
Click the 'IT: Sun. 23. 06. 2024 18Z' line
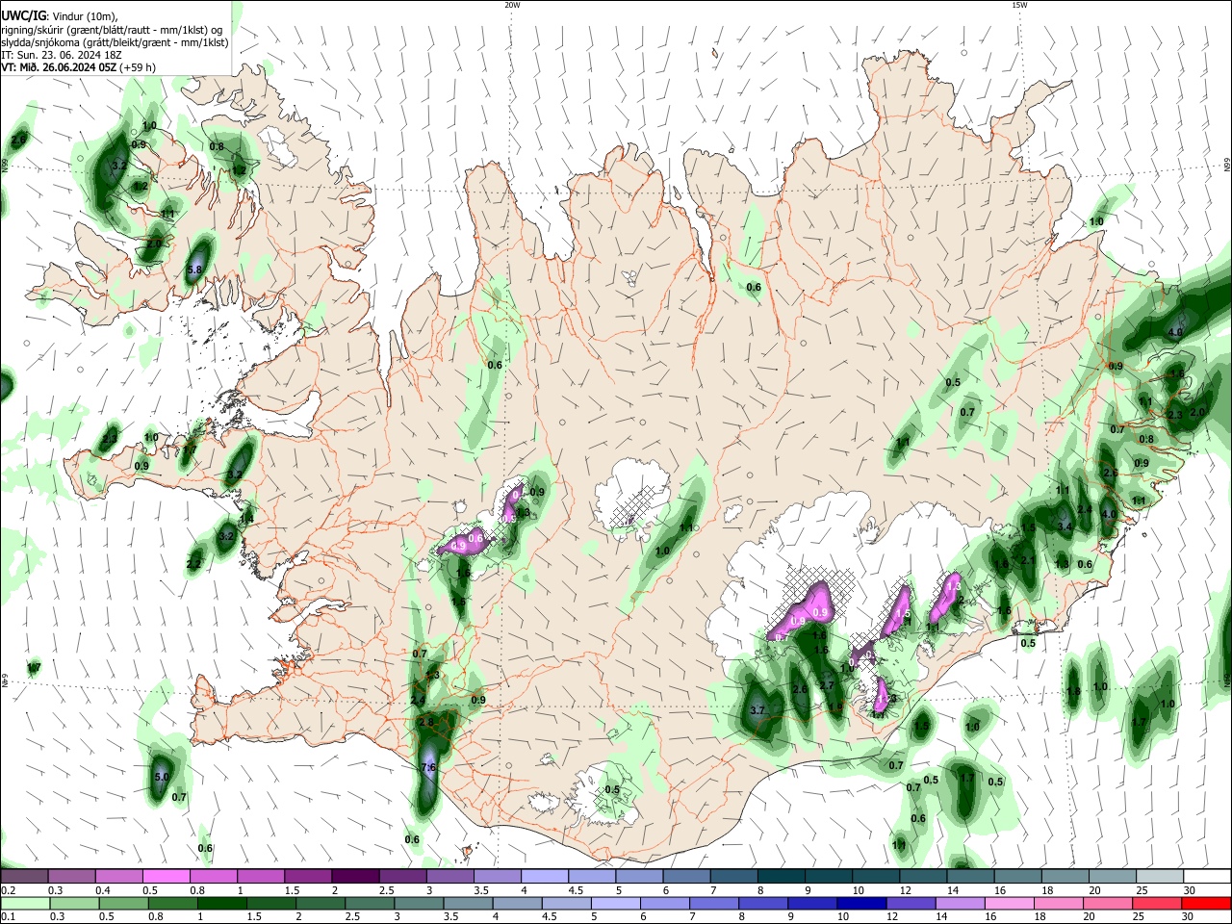tap(61, 55)
